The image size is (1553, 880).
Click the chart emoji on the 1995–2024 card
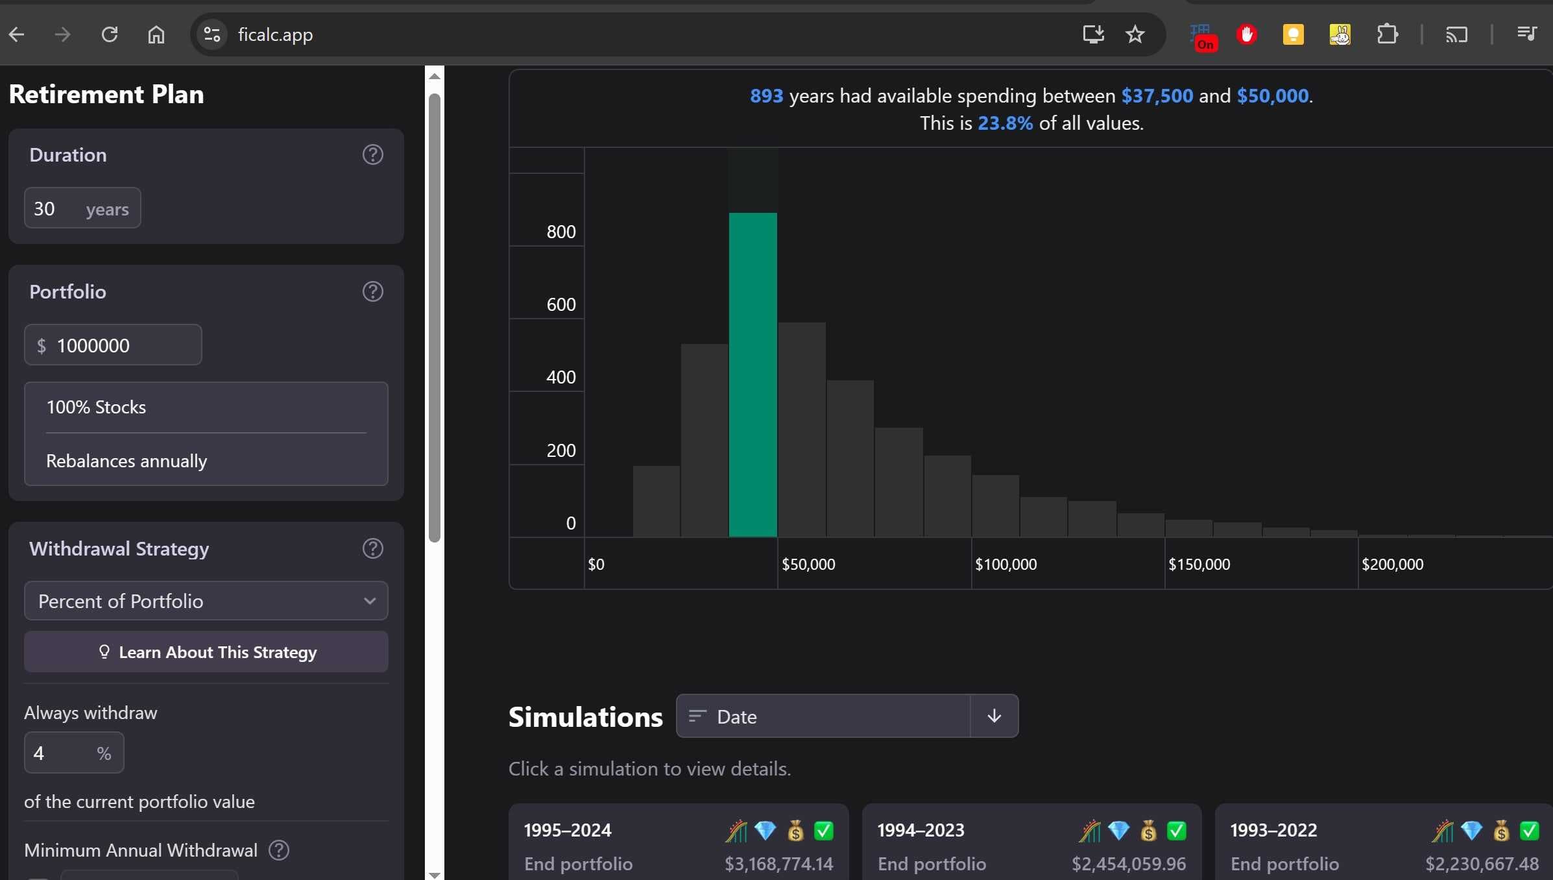click(736, 831)
